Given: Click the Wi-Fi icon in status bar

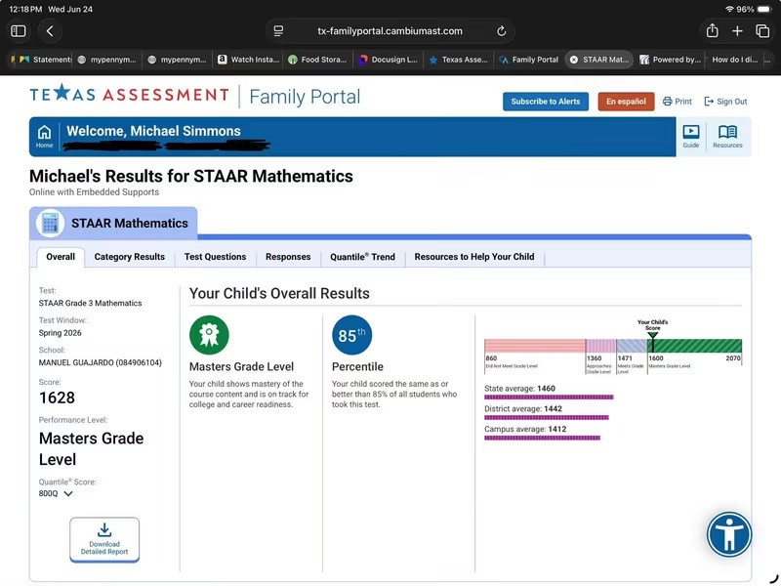Looking at the screenshot, I should point(729,9).
